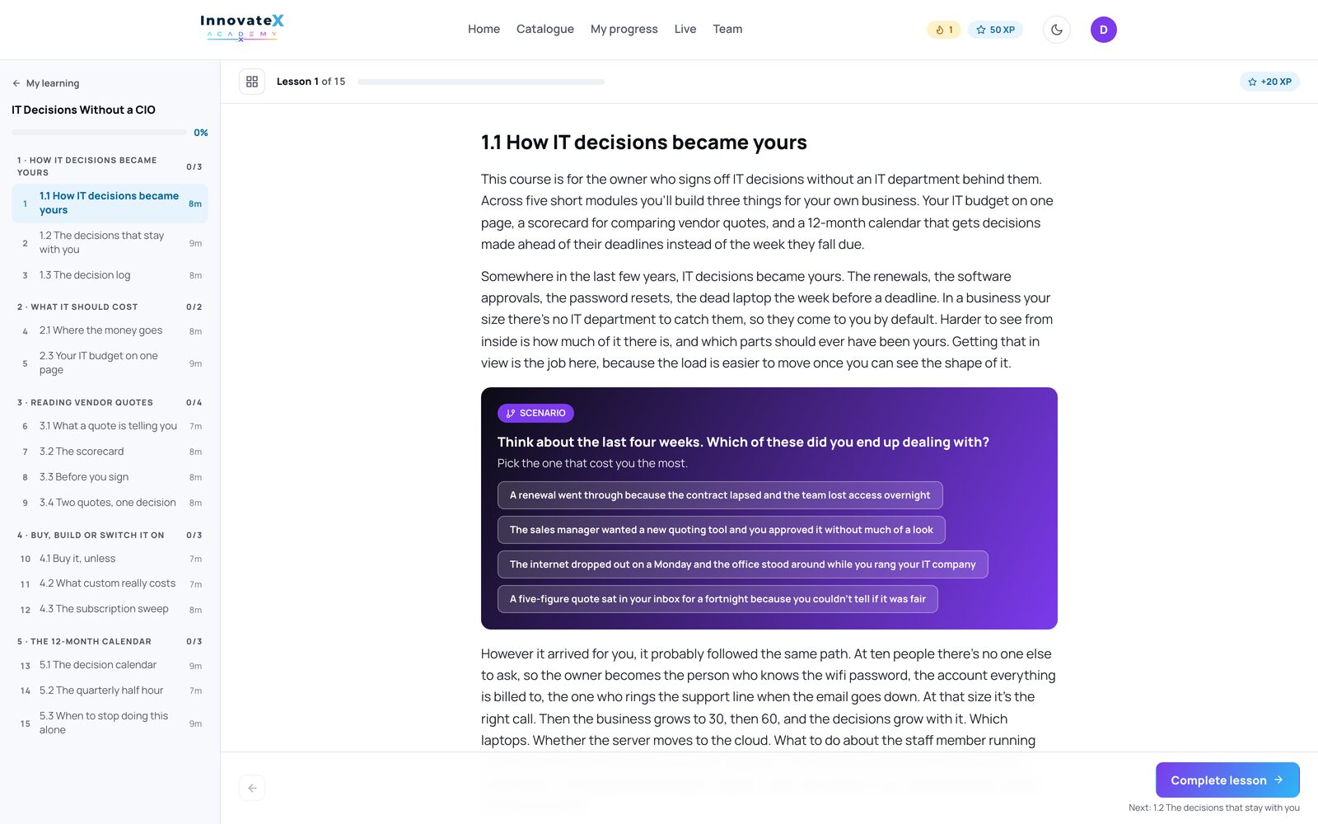This screenshot has height=824, width=1318.
Task: Toggle dark mode with the moon icon
Action: coord(1057,30)
